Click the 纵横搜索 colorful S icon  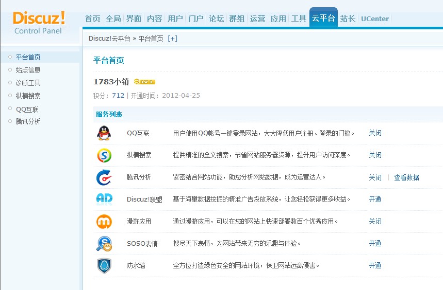coord(104,155)
